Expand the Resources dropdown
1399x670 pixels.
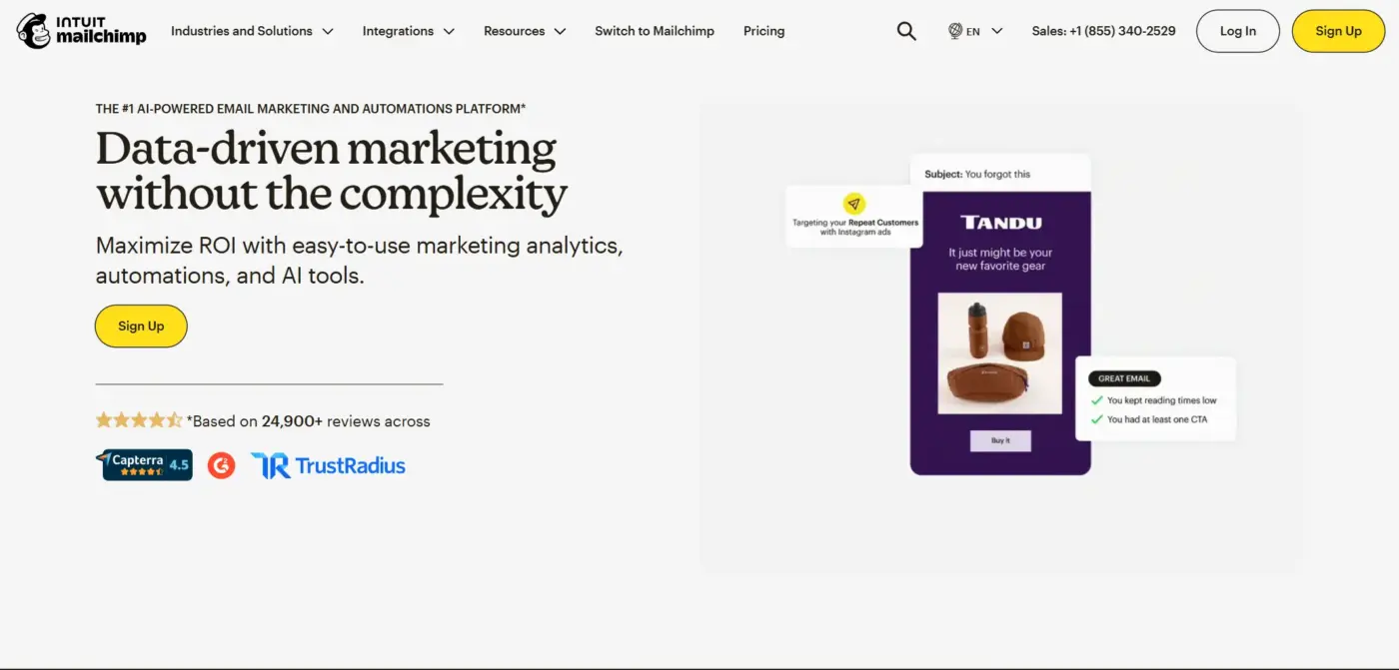[525, 31]
